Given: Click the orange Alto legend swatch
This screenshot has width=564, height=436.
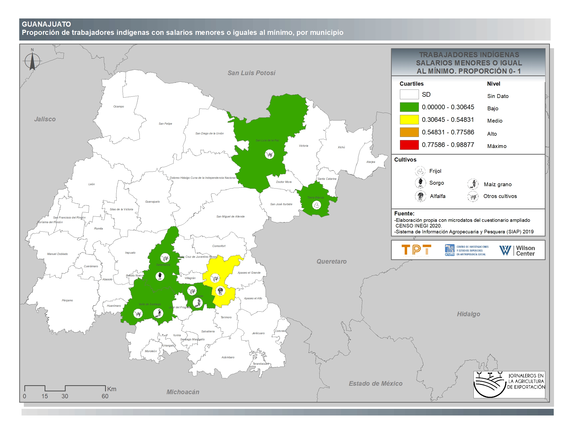Looking at the screenshot, I should [x=409, y=132].
